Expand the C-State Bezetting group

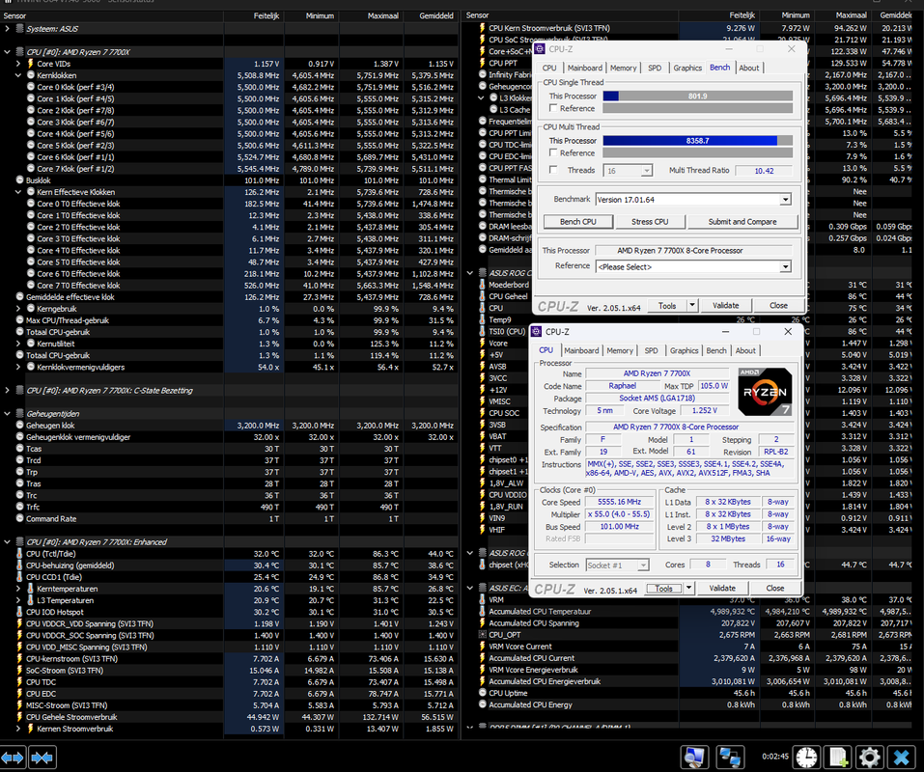pos(7,391)
